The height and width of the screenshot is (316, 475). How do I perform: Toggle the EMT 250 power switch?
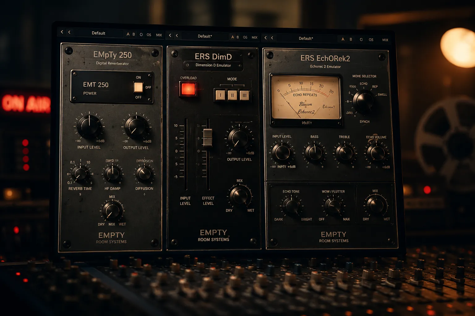(138, 87)
